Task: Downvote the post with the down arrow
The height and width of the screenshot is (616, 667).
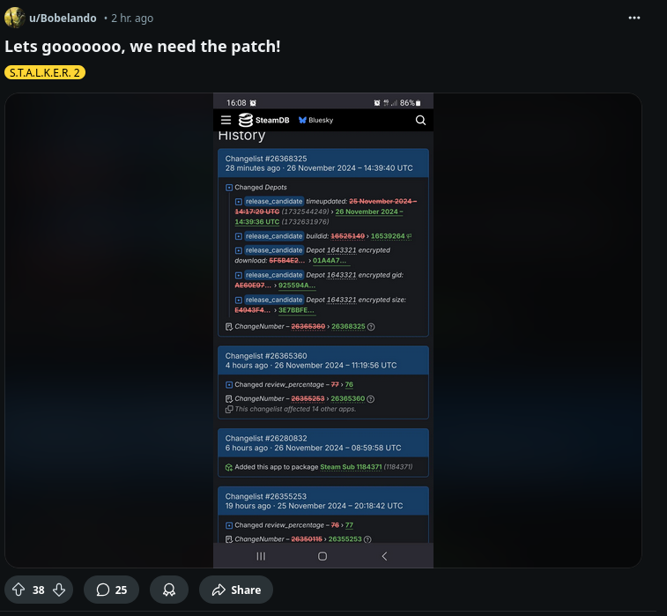Action: coord(59,590)
